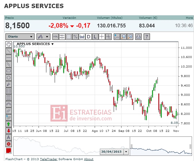
Task: Select the fan lines tool
Action: tap(9, 84)
